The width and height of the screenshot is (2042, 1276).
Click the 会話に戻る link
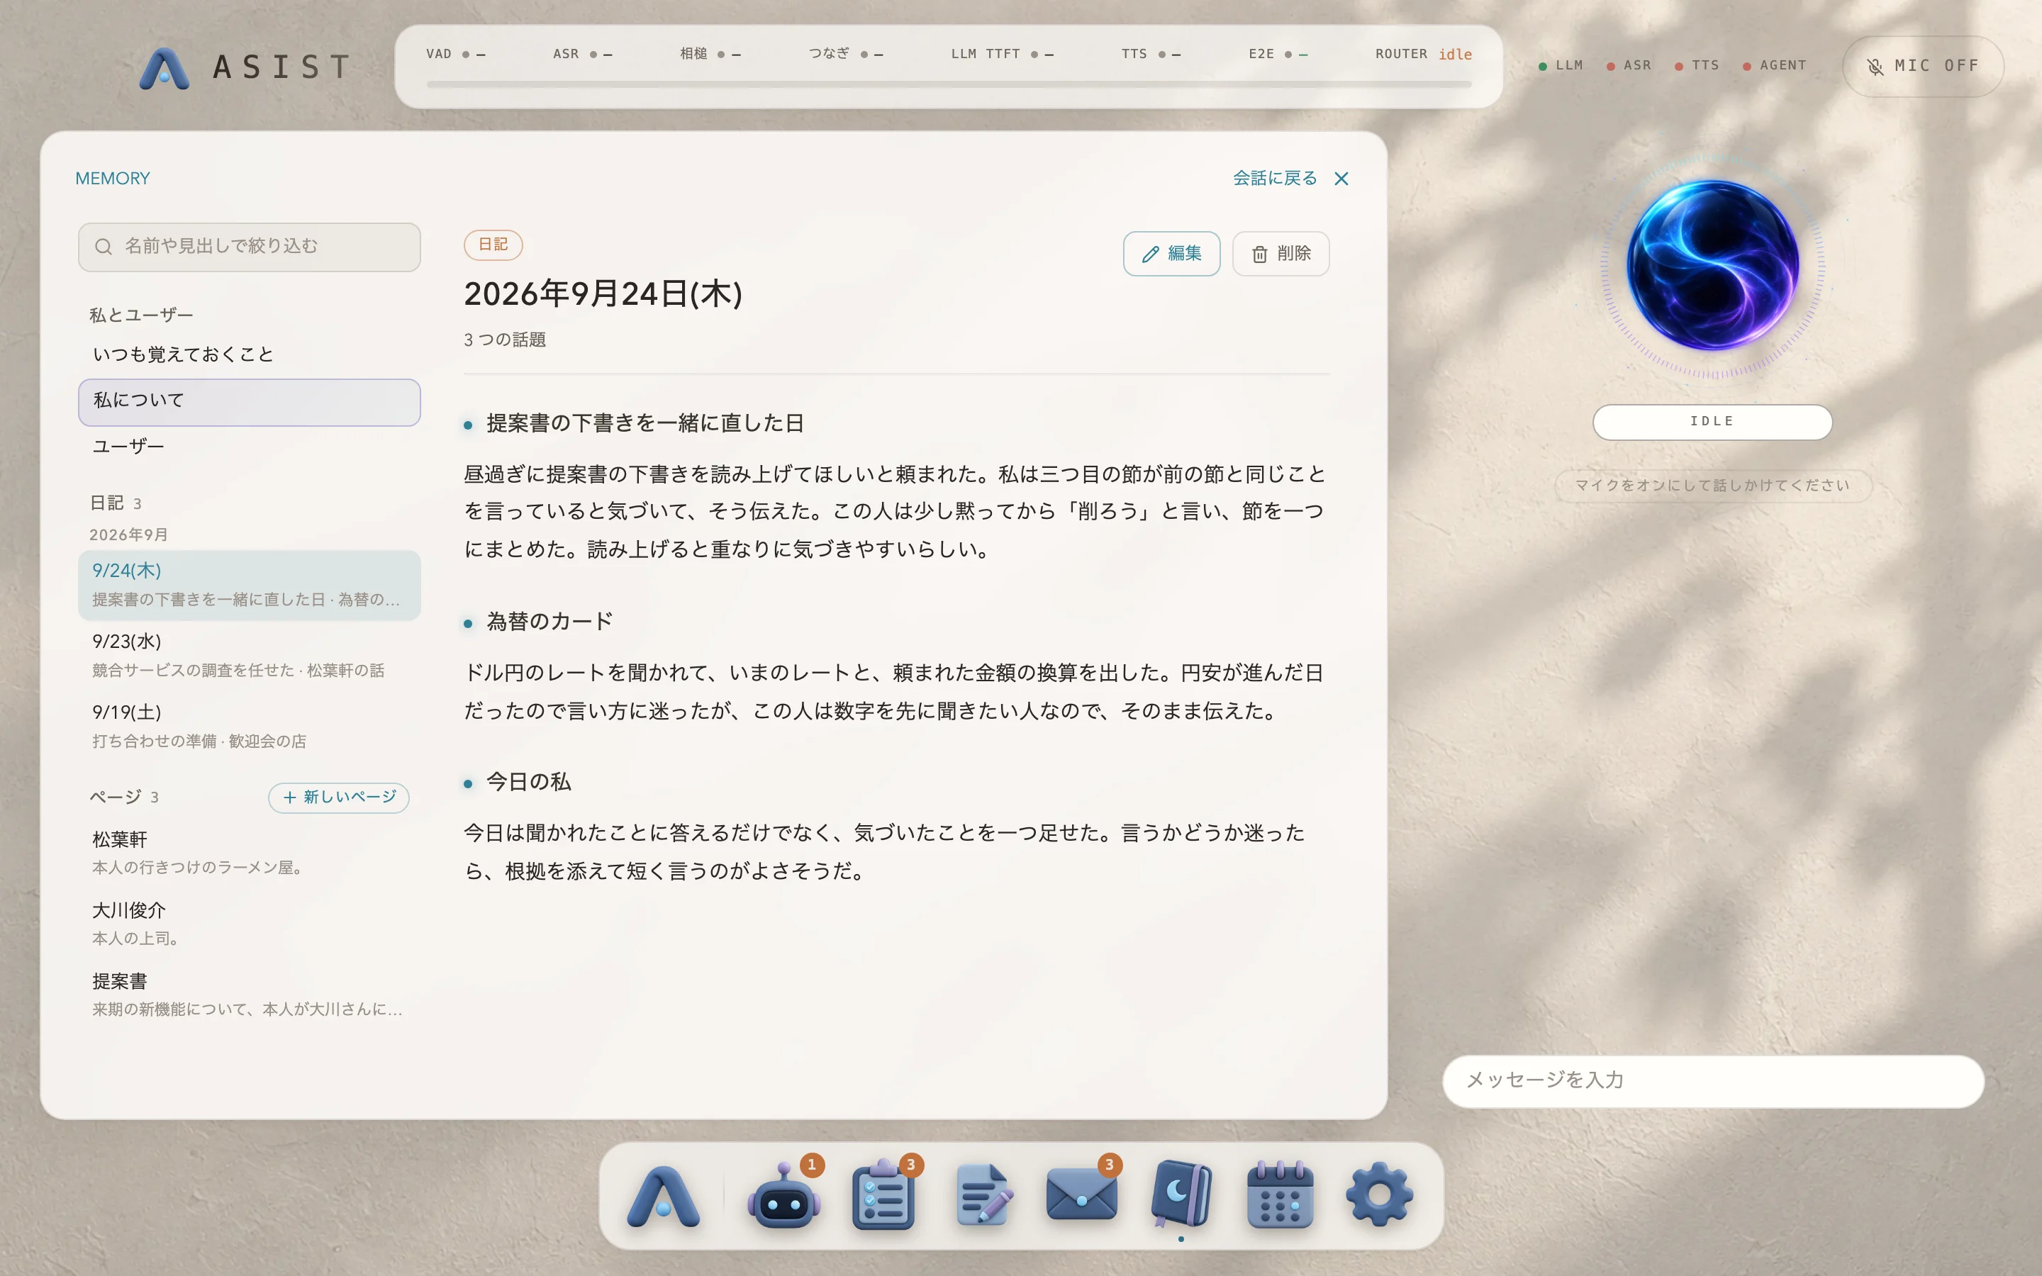tap(1274, 178)
